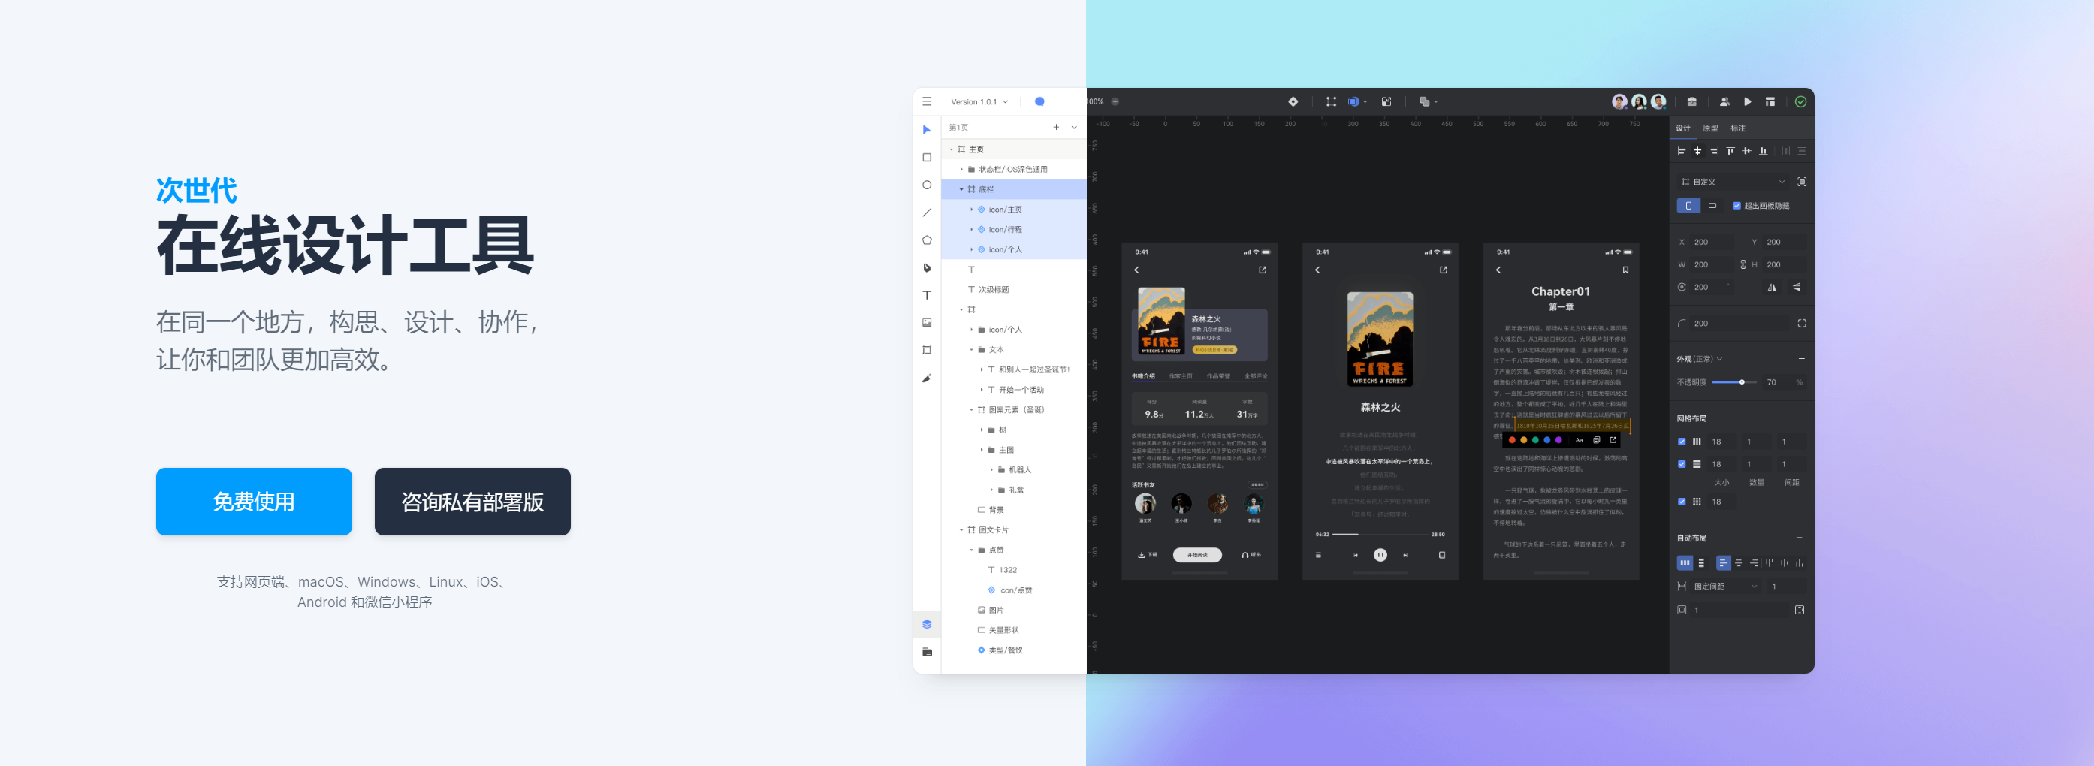This screenshot has width=2094, height=766.
Task: Toggle the width-height ratio lock
Action: point(1742,264)
